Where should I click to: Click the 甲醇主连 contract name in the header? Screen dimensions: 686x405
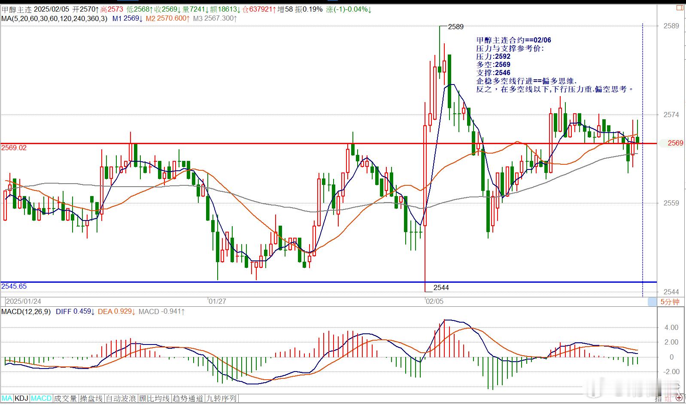[16, 9]
